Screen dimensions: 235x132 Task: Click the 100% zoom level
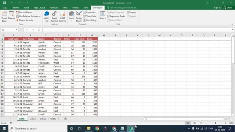pyautogui.click(x=231, y=123)
